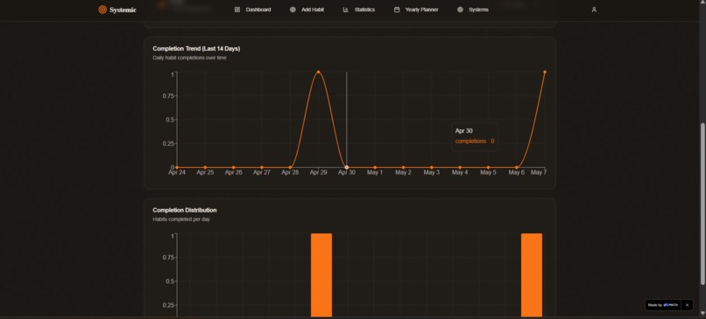Click the 'completions : 0' tooltip text

tap(475, 141)
